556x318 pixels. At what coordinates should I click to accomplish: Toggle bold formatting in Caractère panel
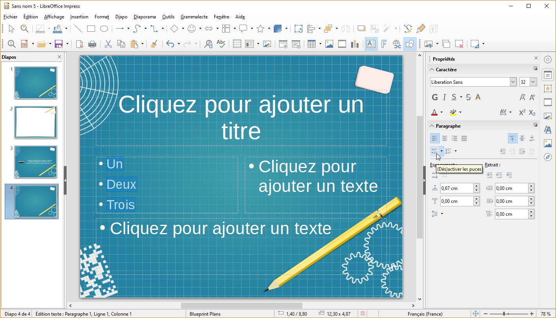435,97
